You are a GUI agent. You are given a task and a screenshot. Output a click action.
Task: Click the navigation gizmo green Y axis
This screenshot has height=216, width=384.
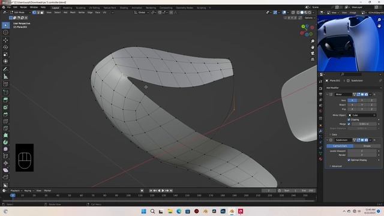click(303, 26)
